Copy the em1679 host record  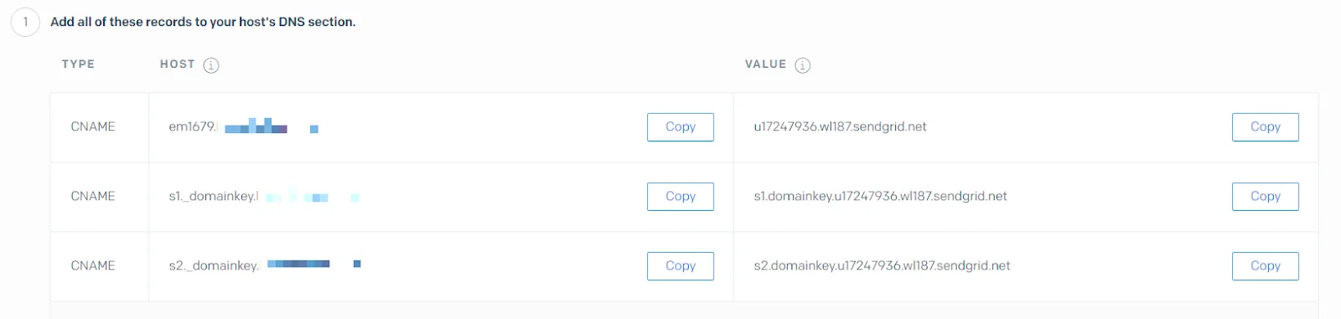coord(681,127)
